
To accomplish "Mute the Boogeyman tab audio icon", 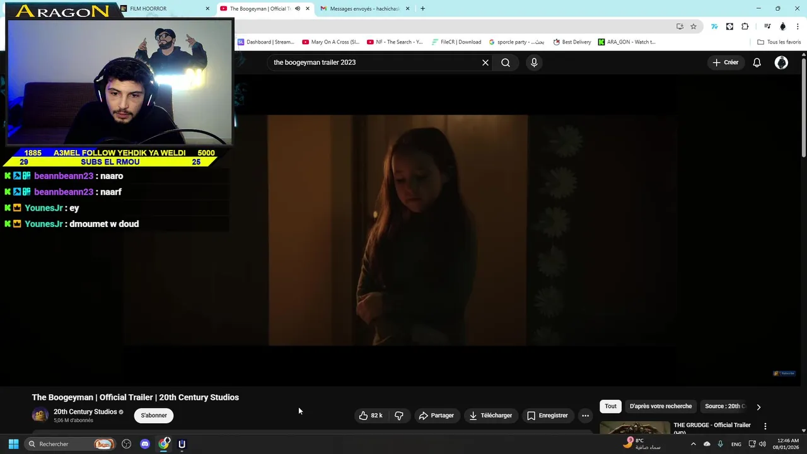I will coord(298,9).
